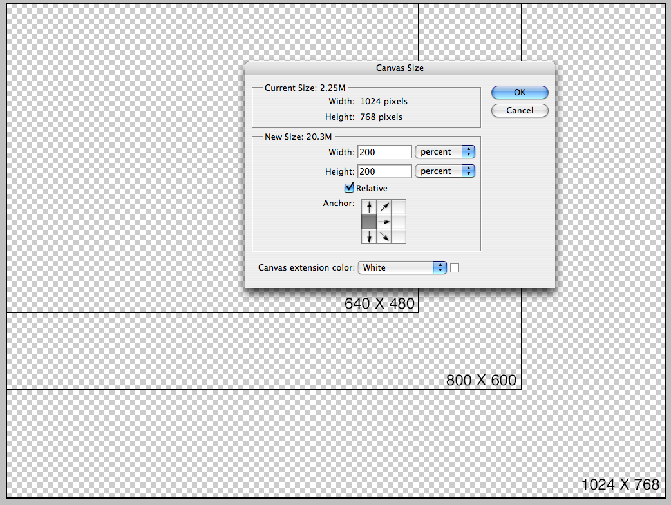671x505 pixels.
Task: Expand the Canvas extension color dropdown
Action: [402, 267]
